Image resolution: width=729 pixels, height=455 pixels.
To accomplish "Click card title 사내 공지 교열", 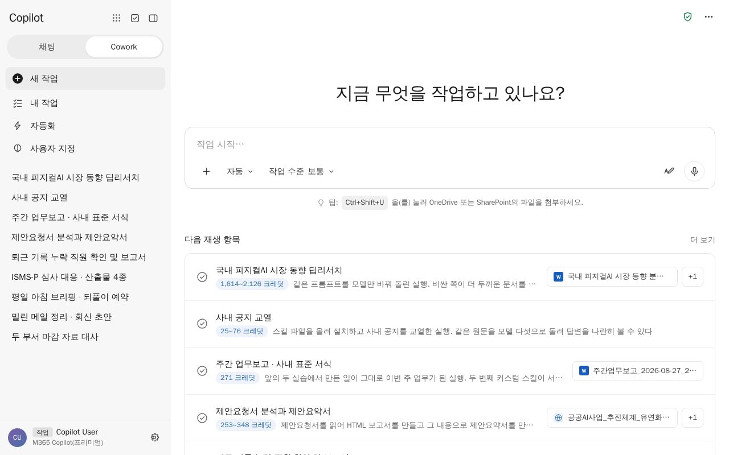I will coord(244,317).
